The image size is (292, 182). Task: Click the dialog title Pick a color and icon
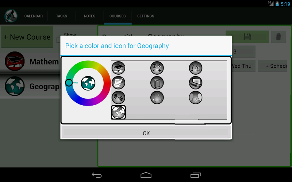tap(117, 46)
